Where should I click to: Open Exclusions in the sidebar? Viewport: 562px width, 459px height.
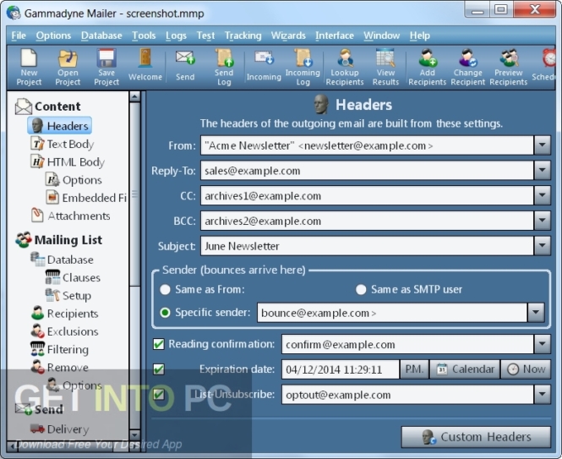click(x=64, y=331)
